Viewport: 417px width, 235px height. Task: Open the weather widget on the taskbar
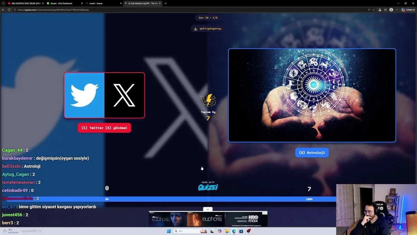click(10, 231)
